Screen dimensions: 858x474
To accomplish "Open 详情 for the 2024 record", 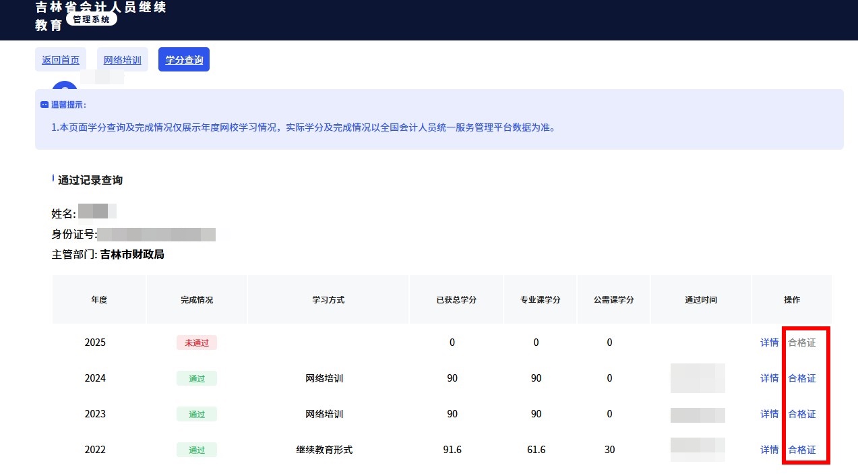I will (x=769, y=378).
